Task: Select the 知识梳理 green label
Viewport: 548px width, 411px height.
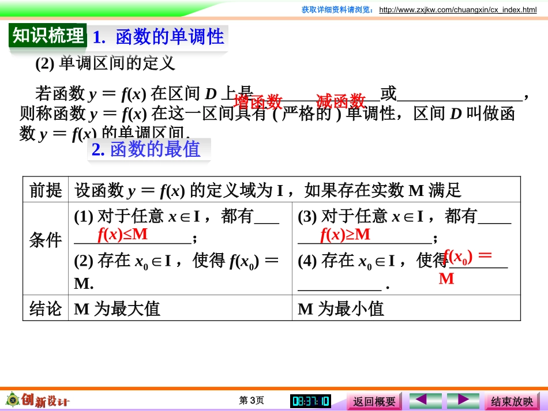Action: [48, 35]
